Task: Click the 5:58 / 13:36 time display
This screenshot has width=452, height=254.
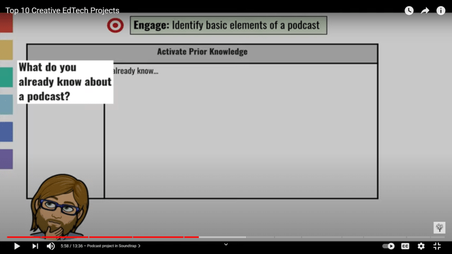Action: [71, 246]
